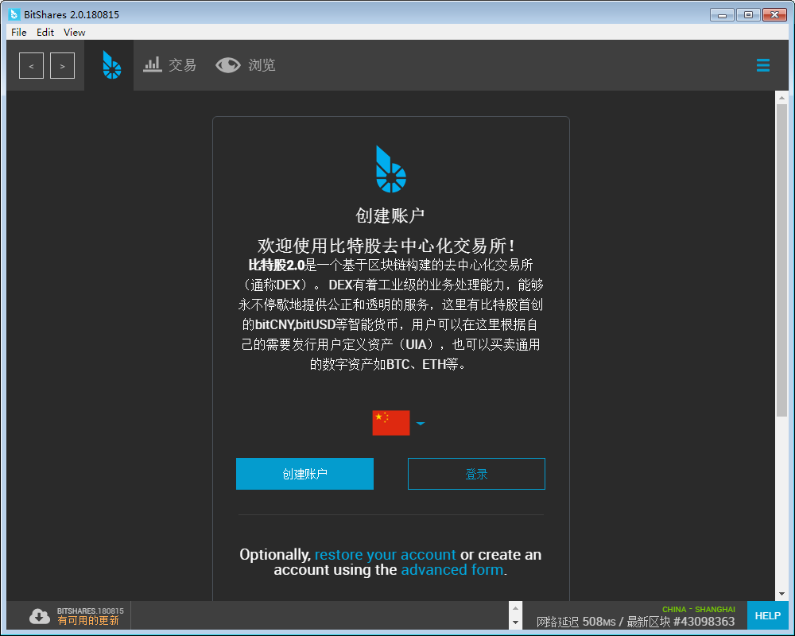The height and width of the screenshot is (636, 795).
Task: Click the main scrollbar down arrow
Action: [x=781, y=594]
